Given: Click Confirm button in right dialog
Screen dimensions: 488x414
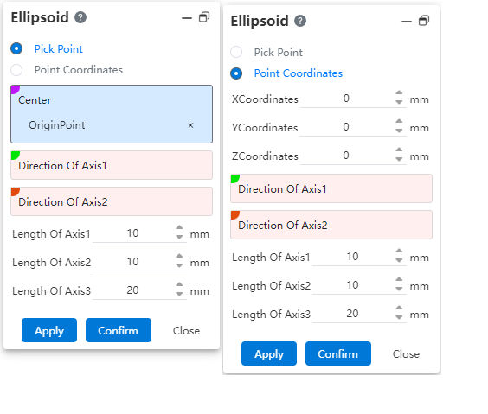Looking at the screenshot, I should pyautogui.click(x=338, y=353).
